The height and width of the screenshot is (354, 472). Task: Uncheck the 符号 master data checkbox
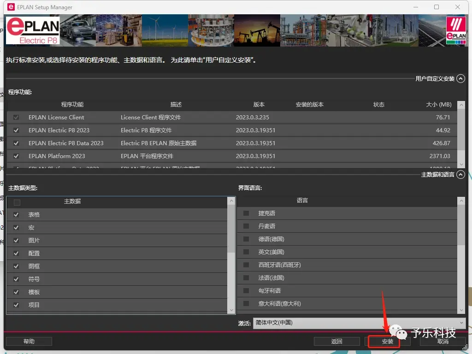[x=16, y=279]
